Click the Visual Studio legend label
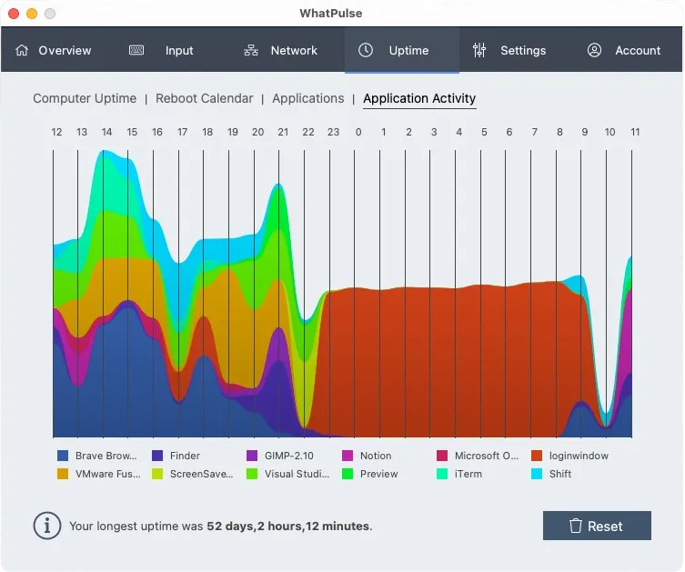 297,474
